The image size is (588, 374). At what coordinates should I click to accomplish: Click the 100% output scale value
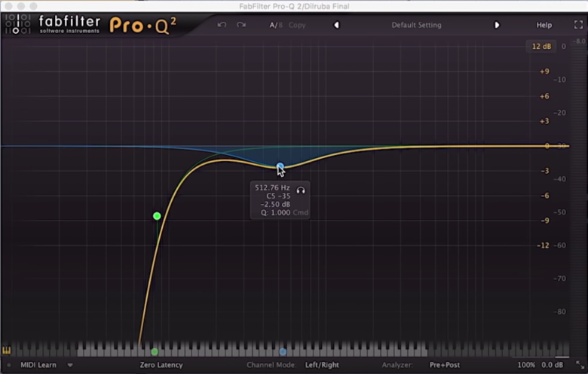coord(526,365)
